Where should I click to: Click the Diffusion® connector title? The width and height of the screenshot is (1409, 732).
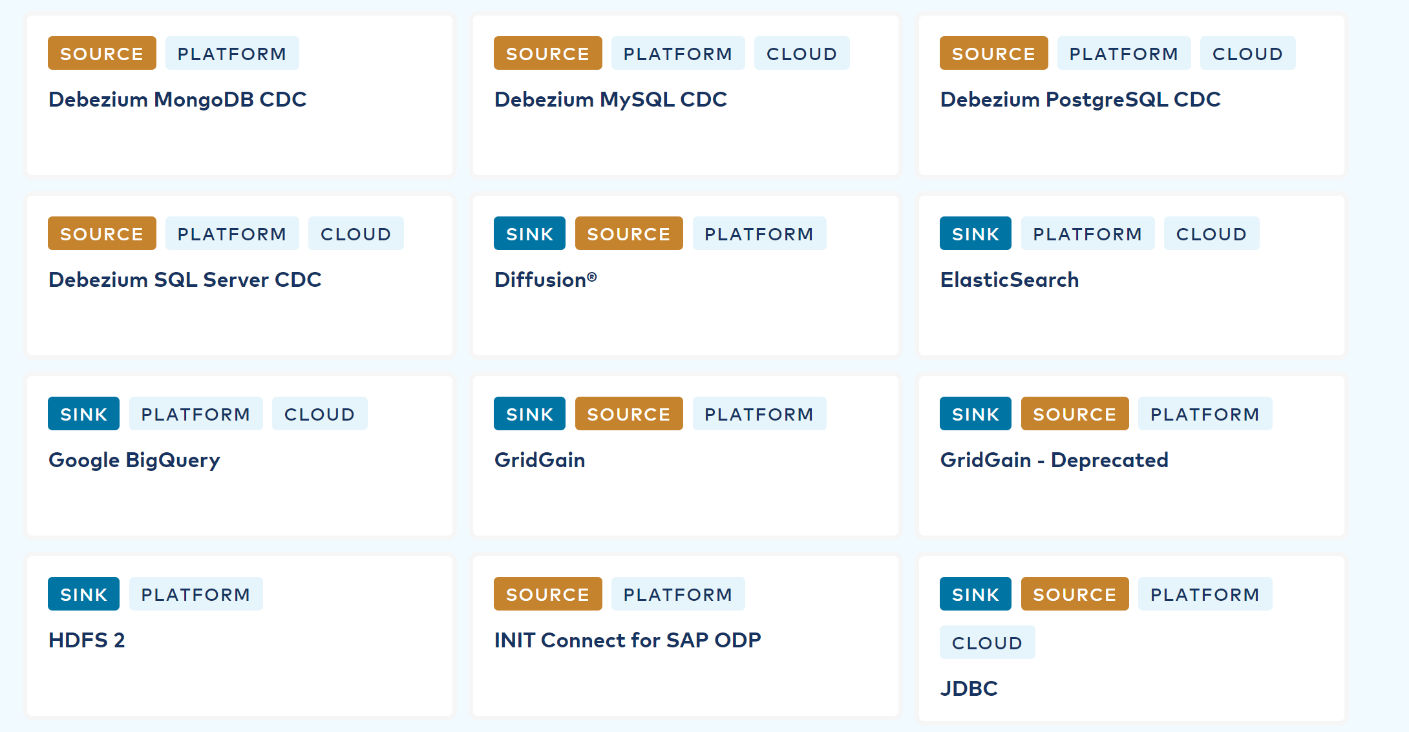[545, 280]
